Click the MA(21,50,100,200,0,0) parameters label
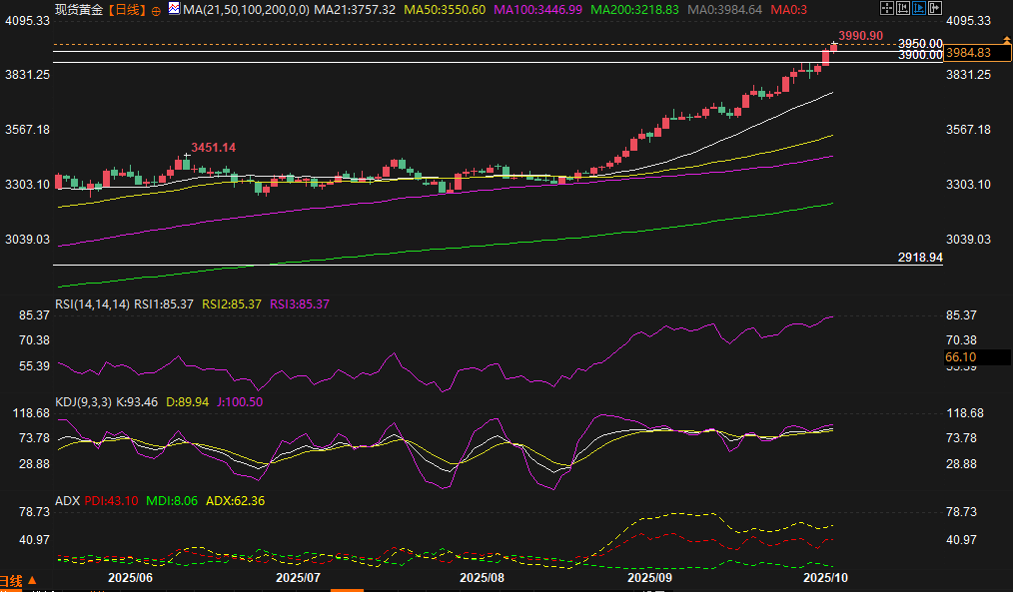Screen dimensions: 1013x592 point(246,9)
